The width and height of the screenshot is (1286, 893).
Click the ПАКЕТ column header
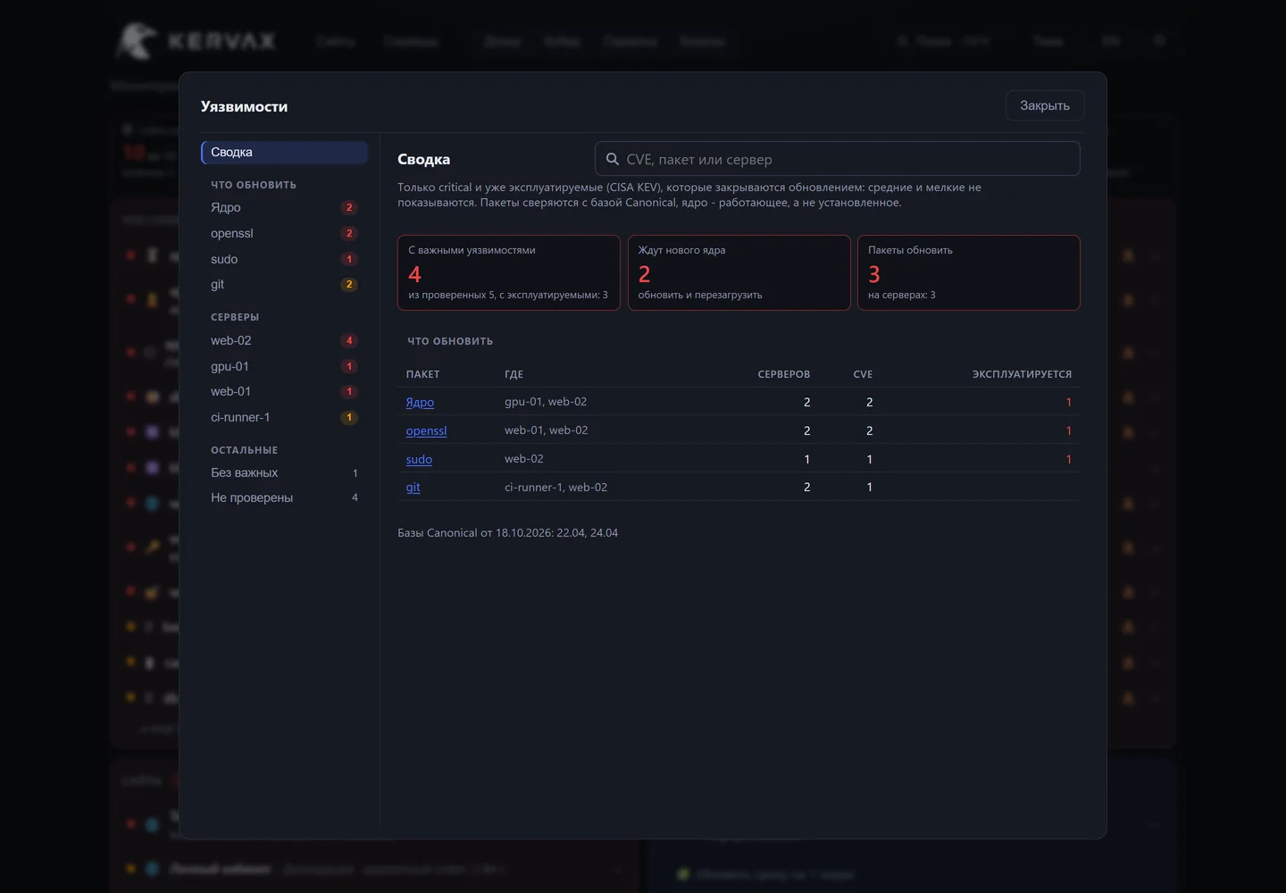(x=422, y=374)
